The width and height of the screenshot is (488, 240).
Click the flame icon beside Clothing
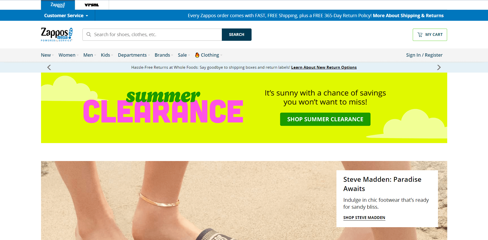coord(197,55)
